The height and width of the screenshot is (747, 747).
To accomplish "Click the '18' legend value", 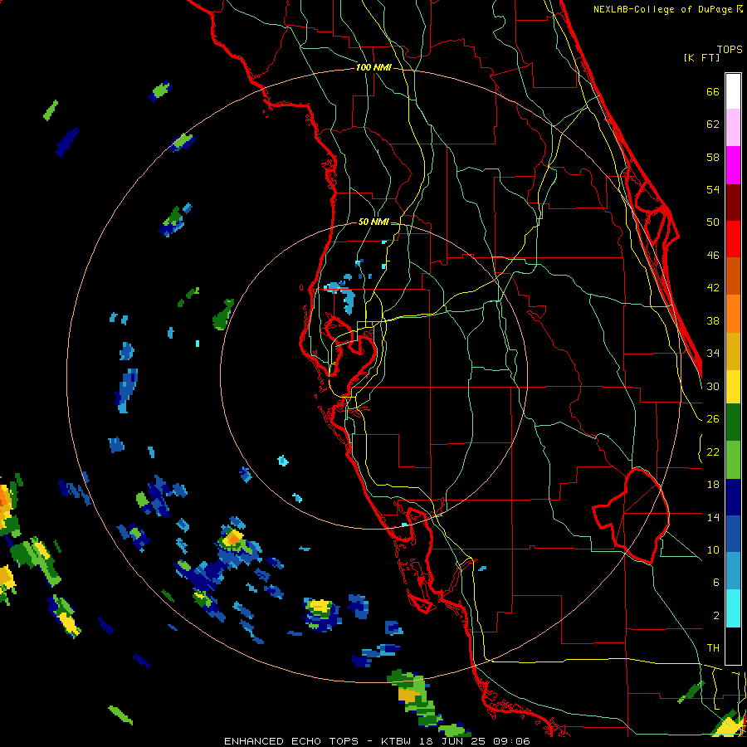I will coord(713,485).
